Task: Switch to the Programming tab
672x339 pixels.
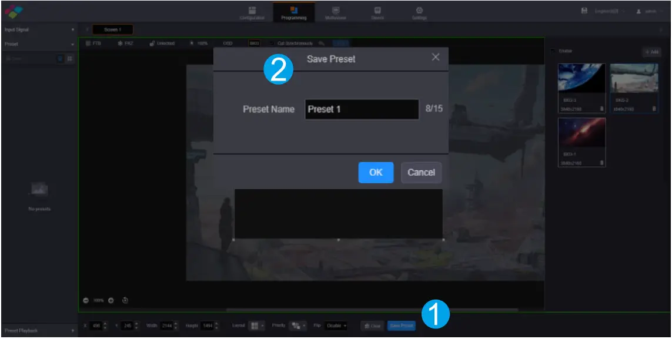Action: (x=293, y=14)
